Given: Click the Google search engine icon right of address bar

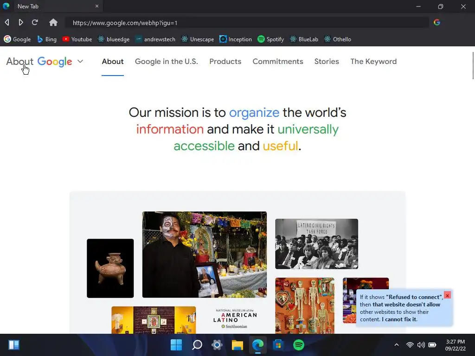Looking at the screenshot, I should [436, 22].
